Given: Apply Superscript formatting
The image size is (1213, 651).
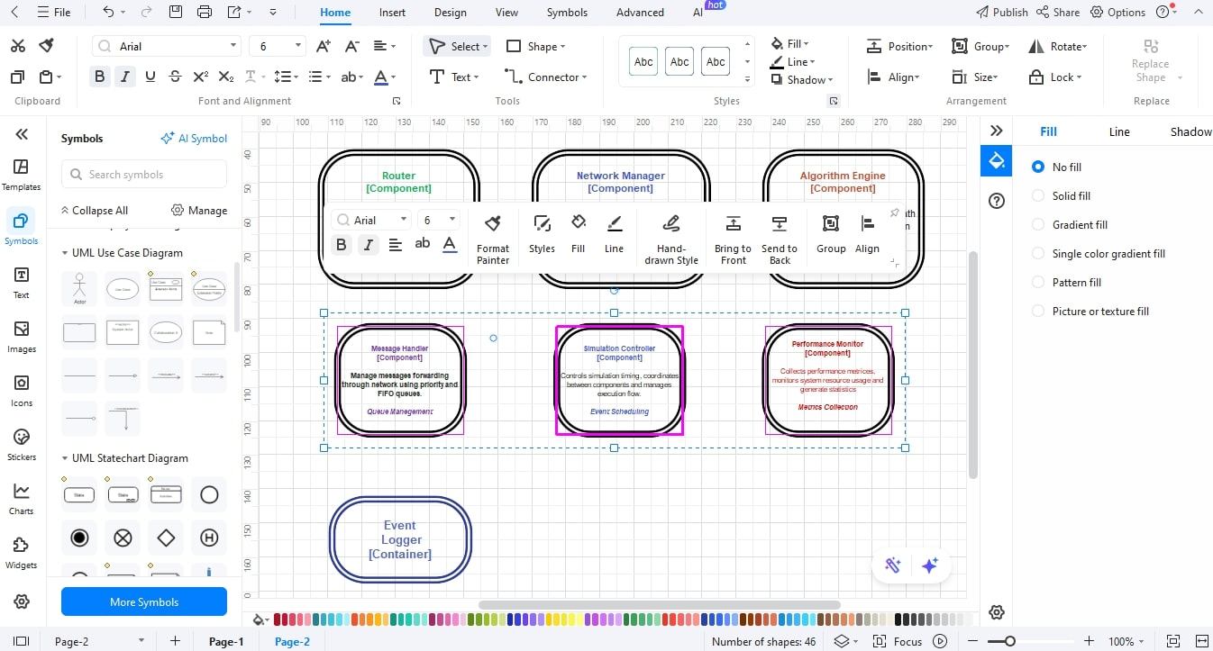Looking at the screenshot, I should click(x=201, y=77).
